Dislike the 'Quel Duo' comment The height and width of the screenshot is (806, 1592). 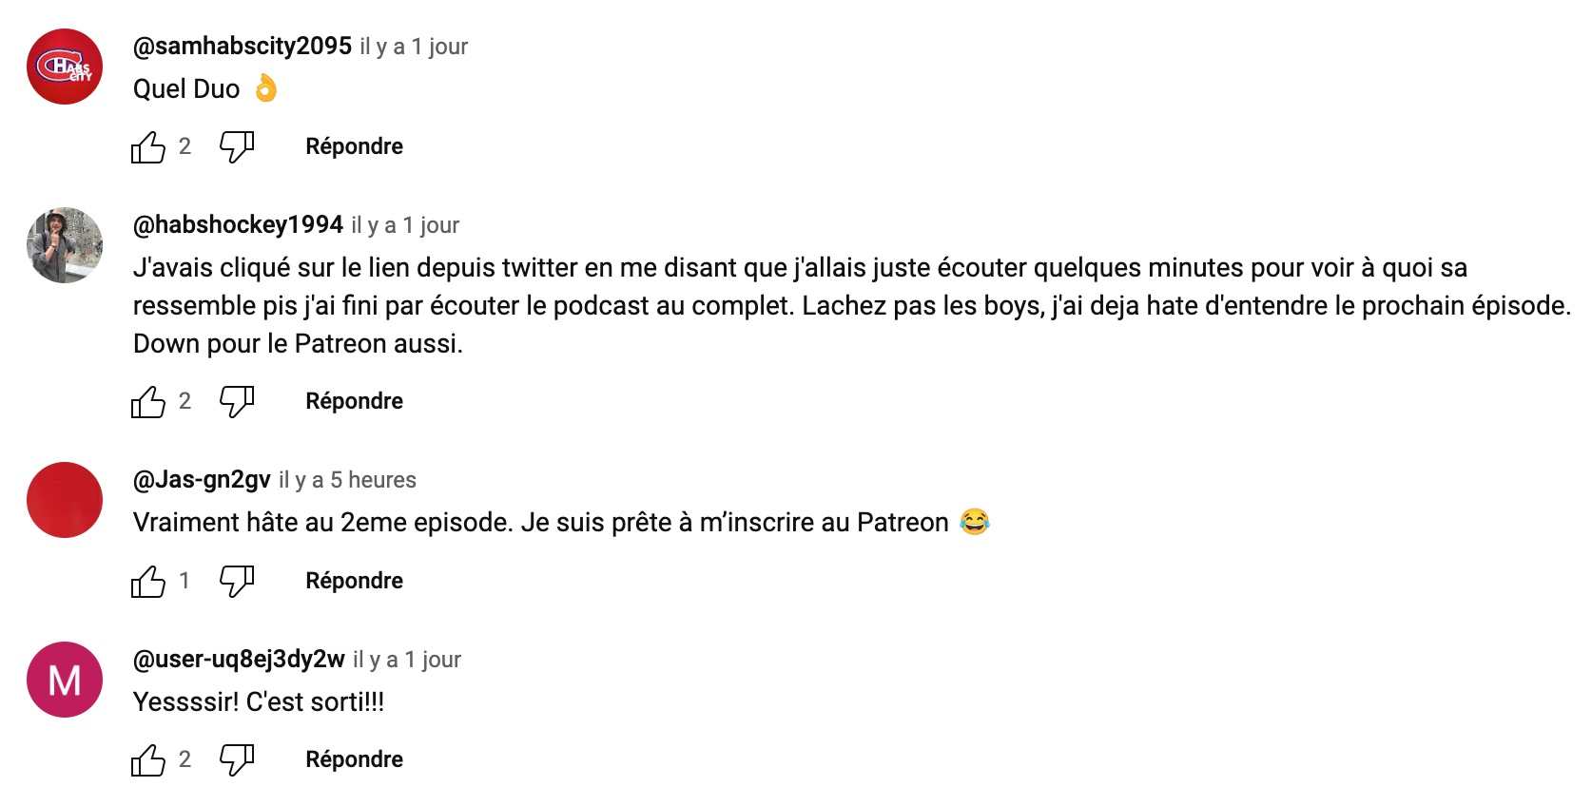click(237, 146)
